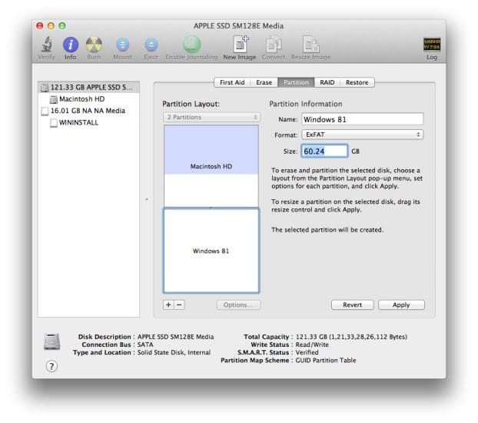Click the yellow minimize window button

51,25
